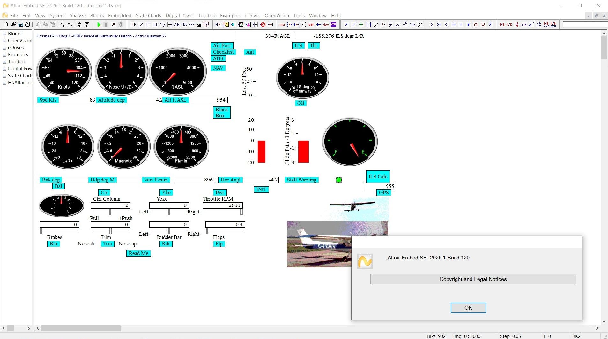608x339 pixels.
Task: Insert a square wave block from the toolbar
Action: [184, 24]
